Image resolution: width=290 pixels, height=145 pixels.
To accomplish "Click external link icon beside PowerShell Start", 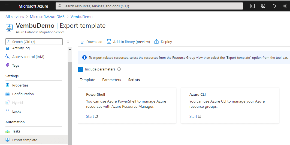I will 96,116.
